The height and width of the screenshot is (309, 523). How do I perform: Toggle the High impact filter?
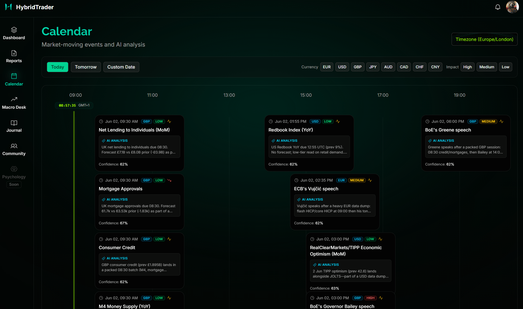467,67
